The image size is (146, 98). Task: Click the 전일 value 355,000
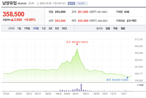pyautogui.click(x=60, y=12)
